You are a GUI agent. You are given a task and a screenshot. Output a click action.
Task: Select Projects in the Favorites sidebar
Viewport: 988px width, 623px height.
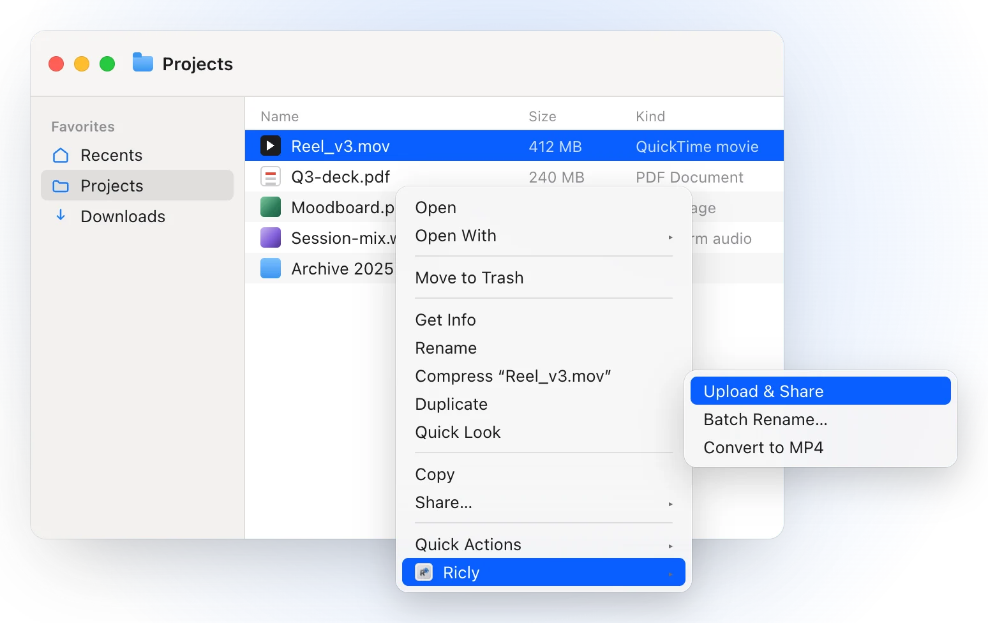(137, 186)
